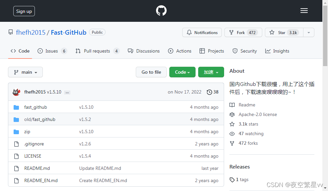Open the Pull requests tab
This screenshot has height=191, width=328.
98,51
